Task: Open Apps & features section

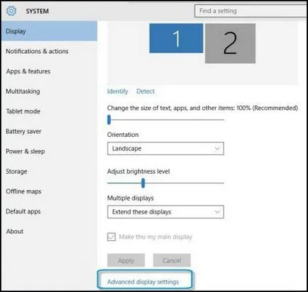Action: coord(28,71)
